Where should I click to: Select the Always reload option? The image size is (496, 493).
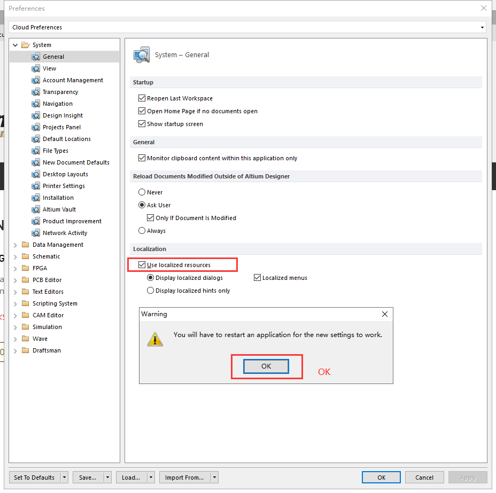(142, 231)
